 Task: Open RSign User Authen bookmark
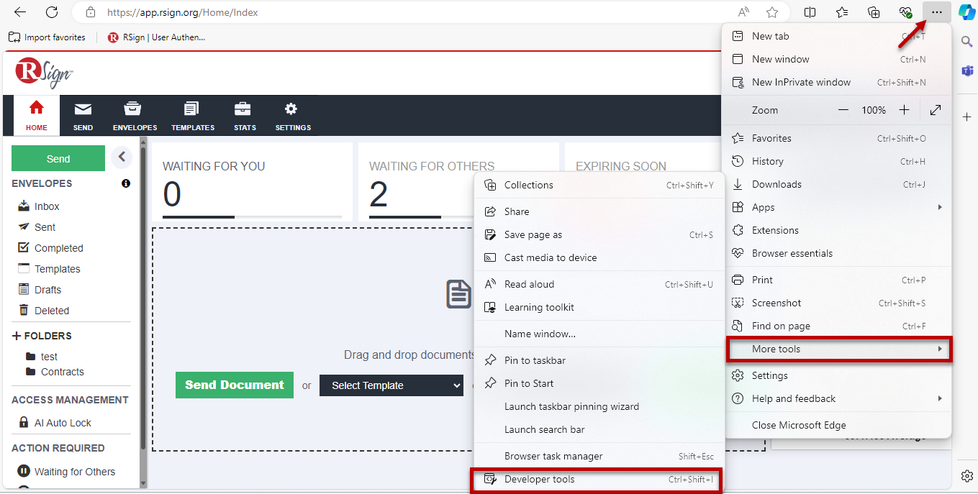(156, 37)
